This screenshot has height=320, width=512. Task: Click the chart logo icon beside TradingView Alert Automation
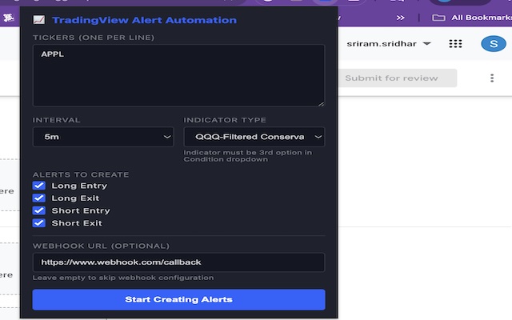click(39, 20)
